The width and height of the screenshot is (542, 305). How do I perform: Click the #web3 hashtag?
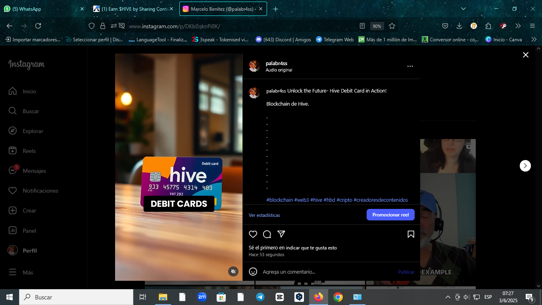coord(302,200)
